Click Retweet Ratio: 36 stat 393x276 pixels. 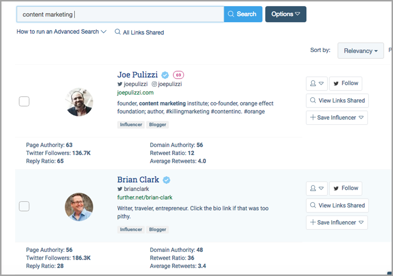point(172,258)
